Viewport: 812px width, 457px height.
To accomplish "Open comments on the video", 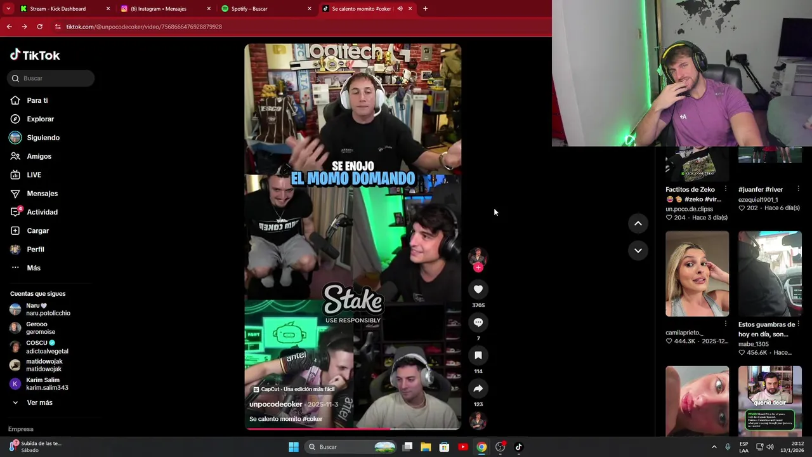I will tap(478, 322).
